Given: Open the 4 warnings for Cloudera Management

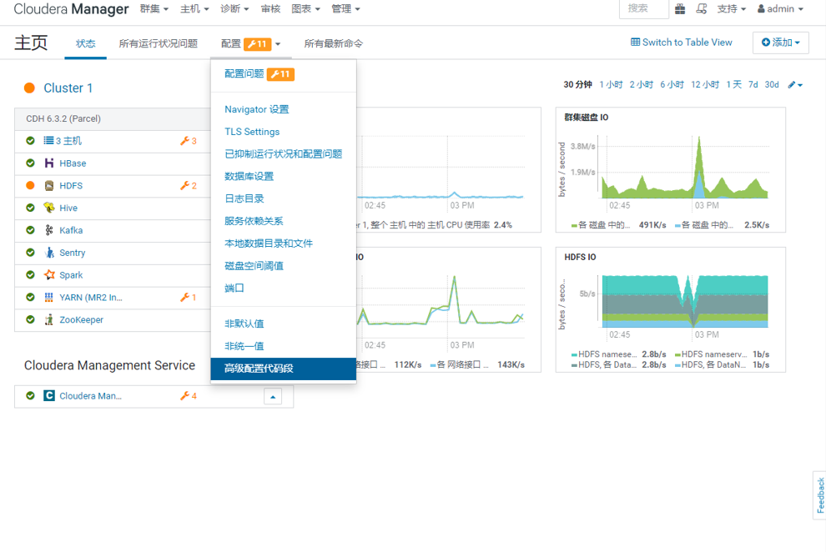Looking at the screenshot, I should pos(189,396).
